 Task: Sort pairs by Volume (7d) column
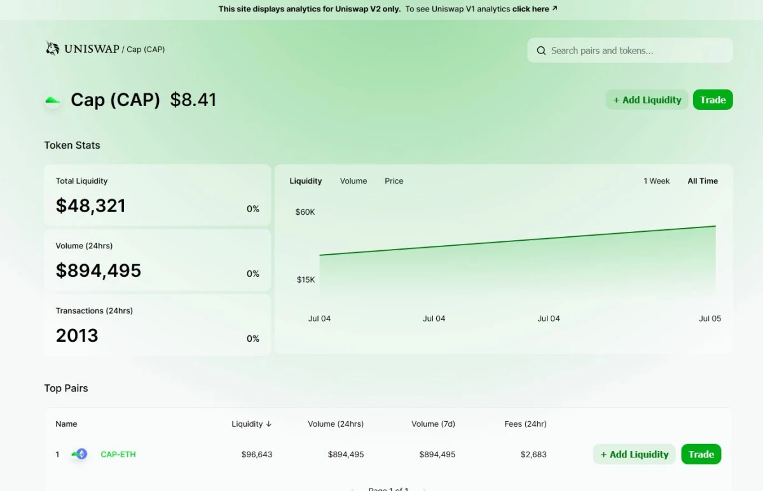(x=433, y=424)
